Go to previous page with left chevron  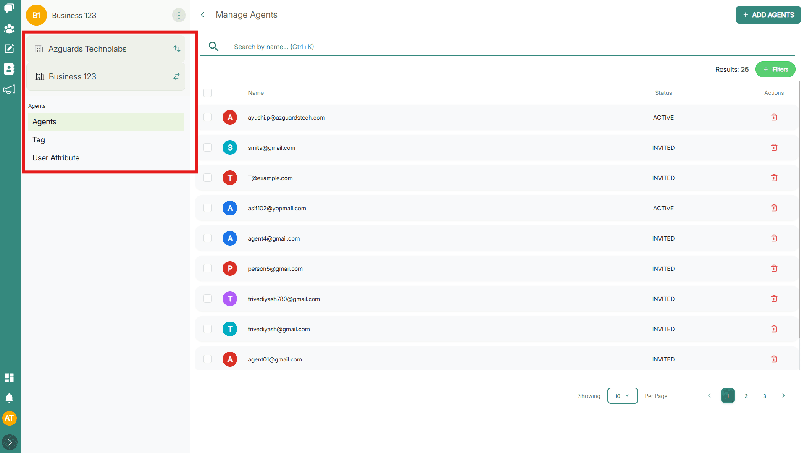tap(709, 396)
